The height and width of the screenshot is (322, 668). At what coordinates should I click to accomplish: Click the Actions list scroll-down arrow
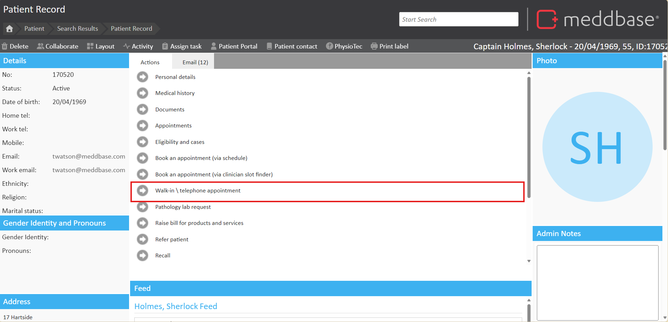click(529, 261)
